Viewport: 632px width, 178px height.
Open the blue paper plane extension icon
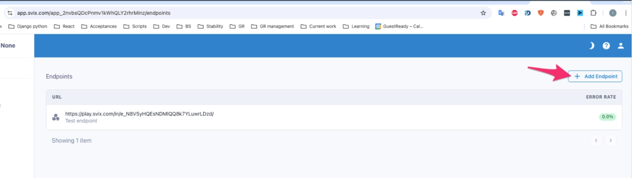[580, 13]
